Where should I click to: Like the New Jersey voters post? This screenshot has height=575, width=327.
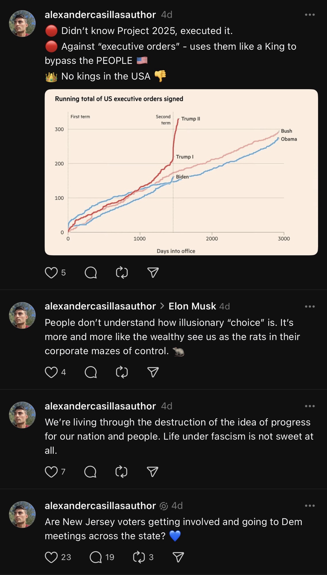51,557
